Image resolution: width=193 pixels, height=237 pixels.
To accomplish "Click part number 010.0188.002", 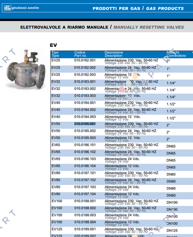I will (85, 208).
